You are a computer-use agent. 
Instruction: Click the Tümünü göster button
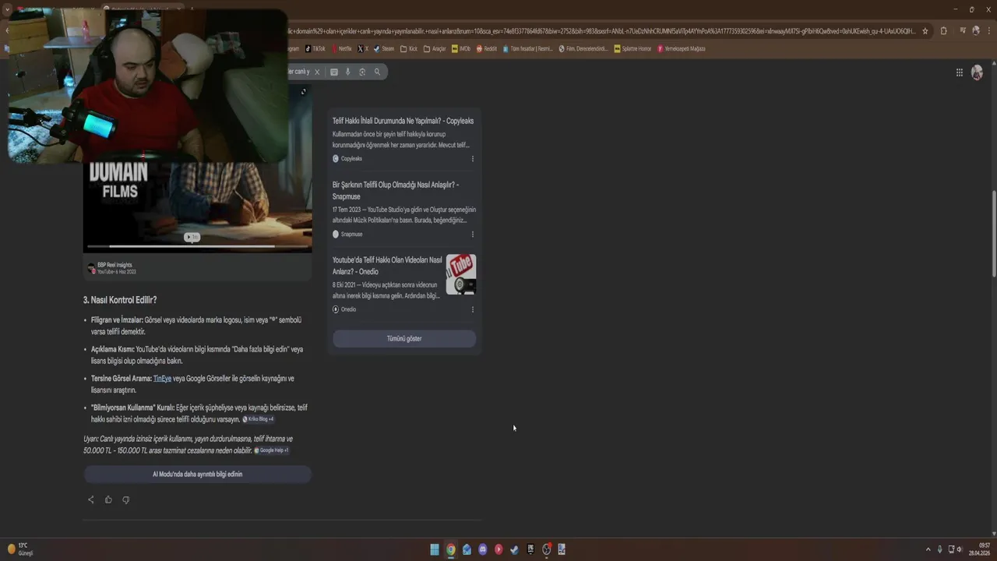click(x=404, y=338)
